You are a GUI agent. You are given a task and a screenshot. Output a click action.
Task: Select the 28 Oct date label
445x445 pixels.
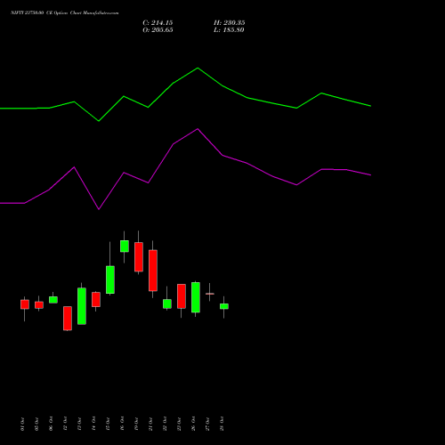click(222, 424)
